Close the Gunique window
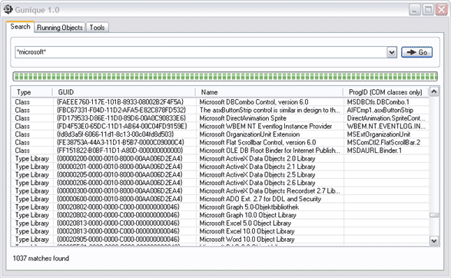The height and width of the screenshot is (278, 451). point(442,10)
